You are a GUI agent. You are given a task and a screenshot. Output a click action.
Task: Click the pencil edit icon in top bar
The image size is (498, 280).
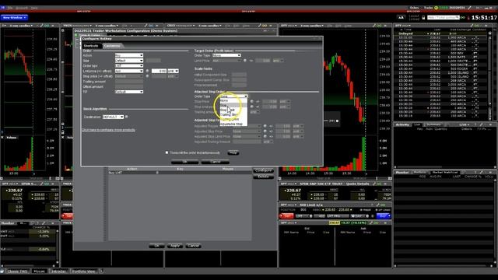click(470, 8)
